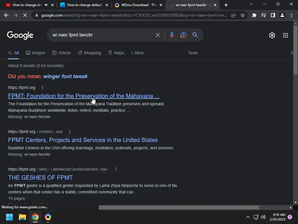This screenshot has height=224, width=298.
Task: Open File Explorer from taskbar
Action: click(22, 217)
